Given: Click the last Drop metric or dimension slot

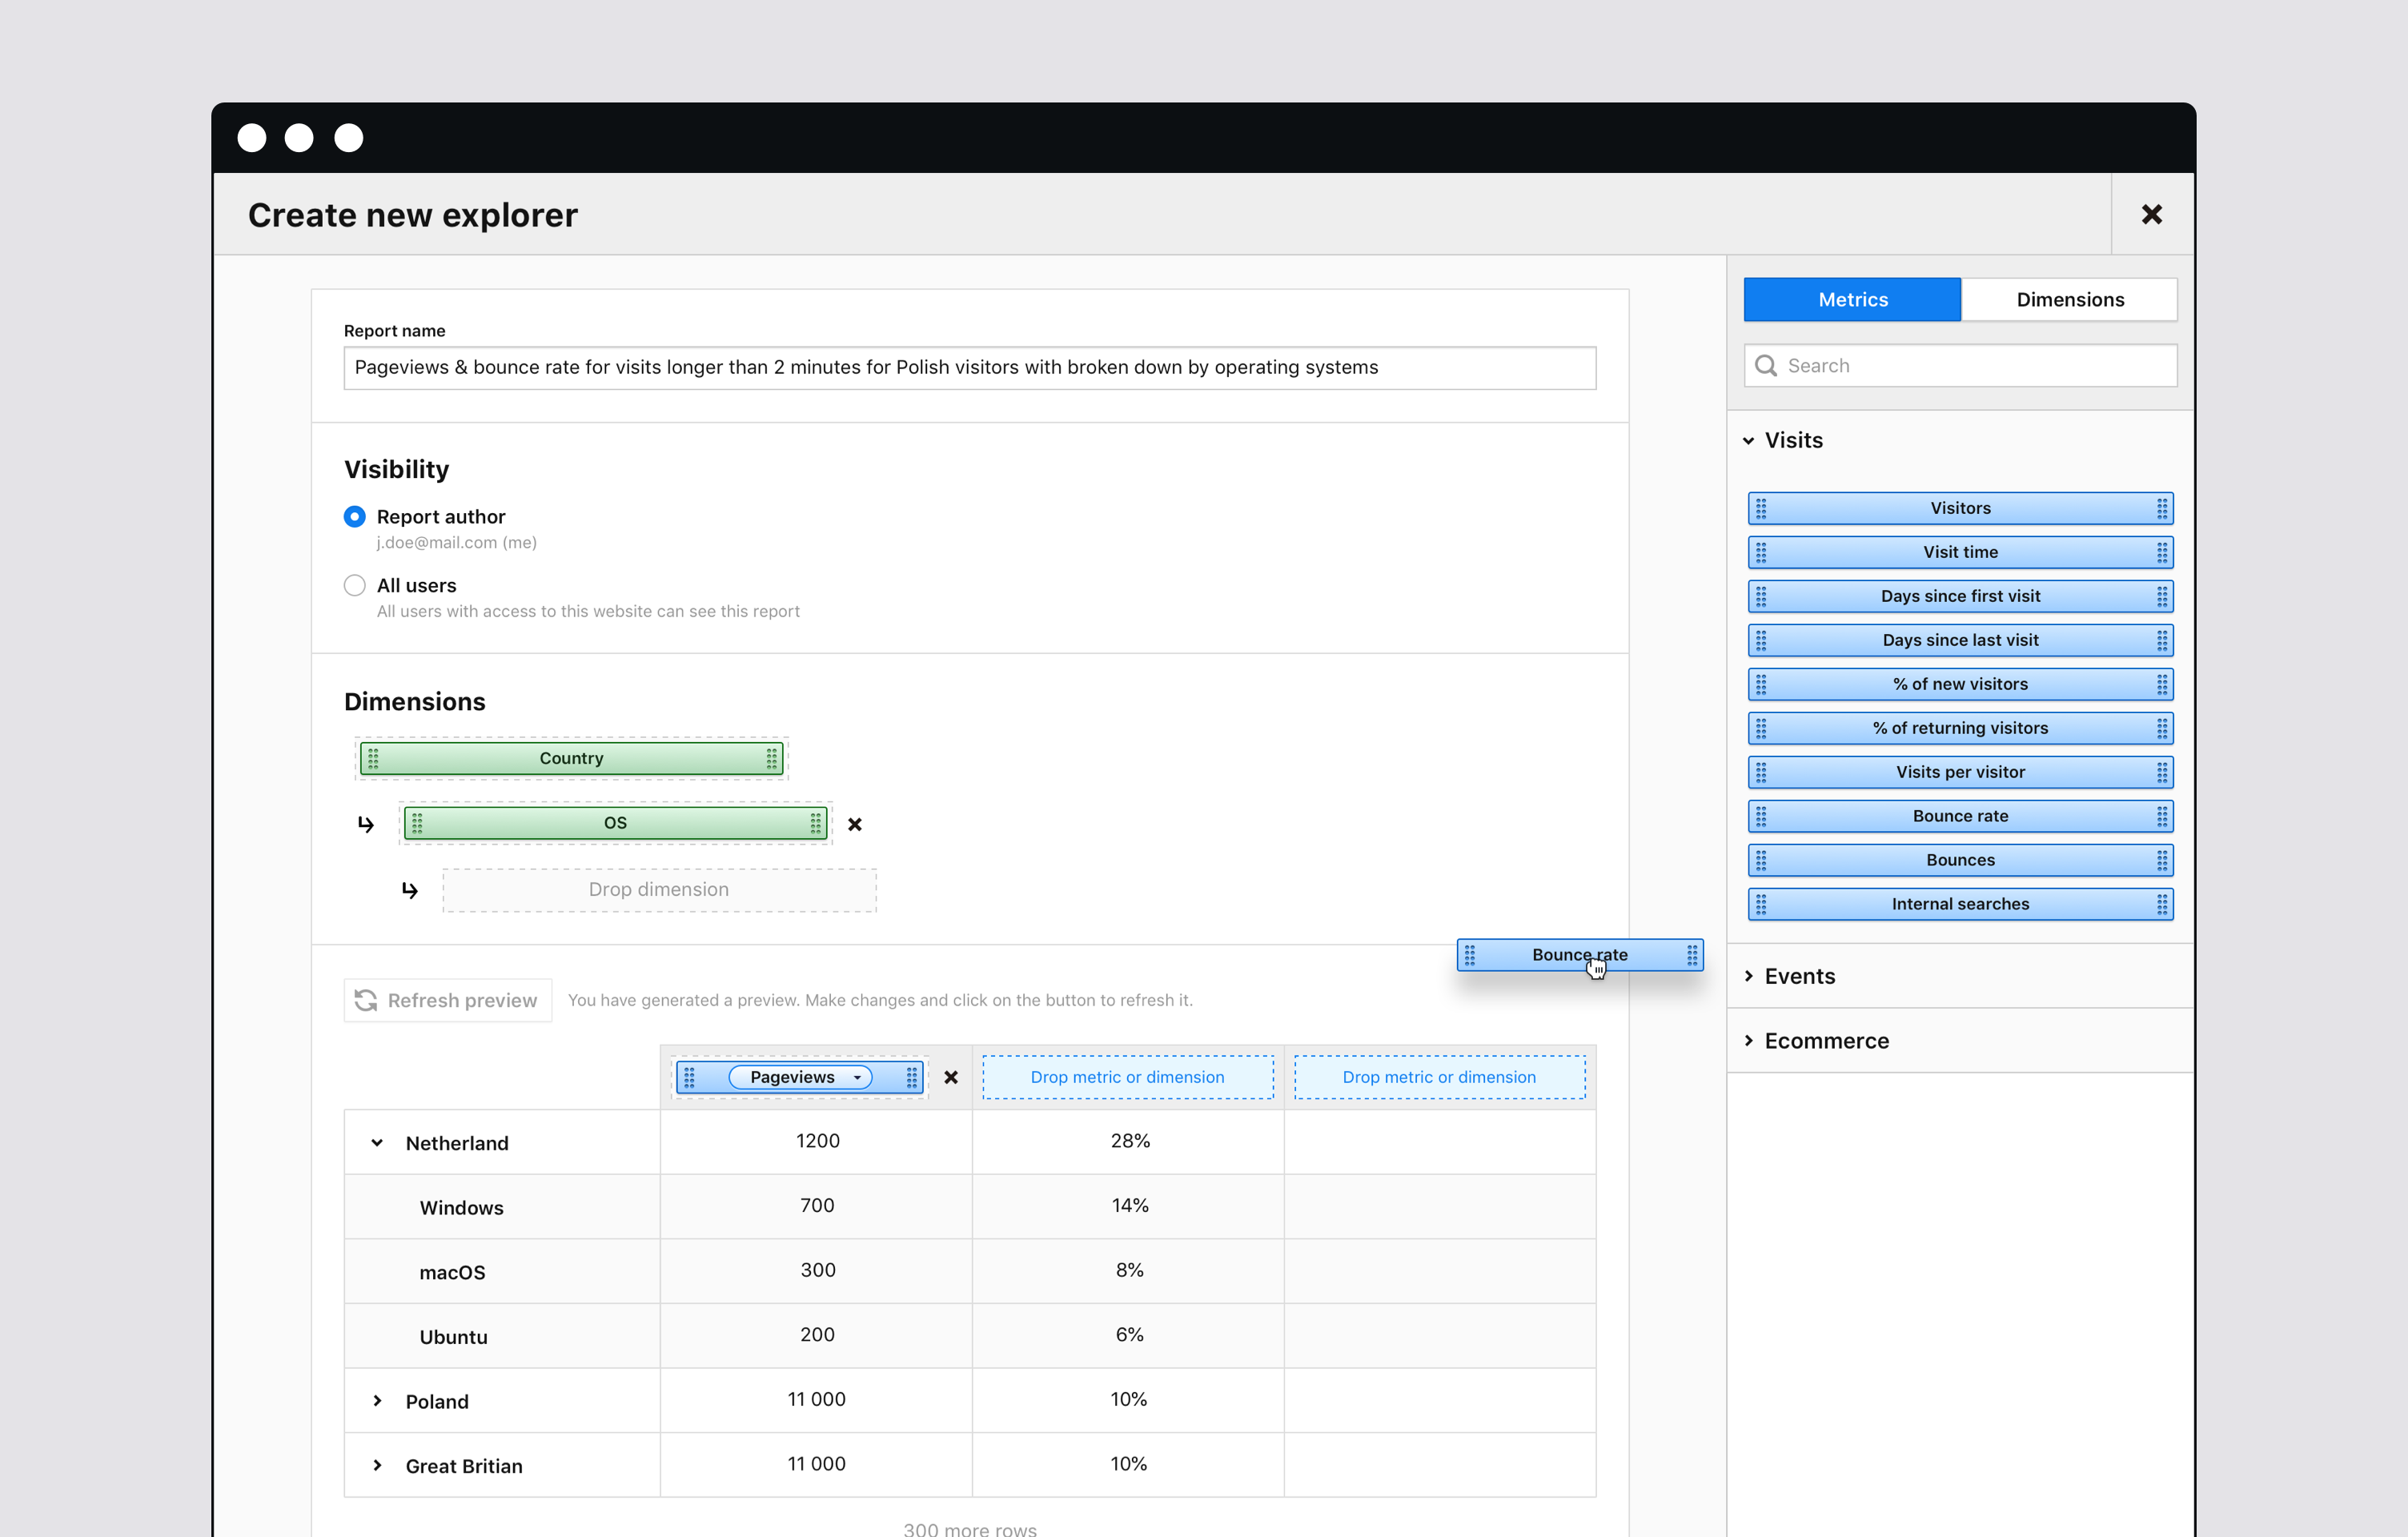Looking at the screenshot, I should click(x=1439, y=1077).
